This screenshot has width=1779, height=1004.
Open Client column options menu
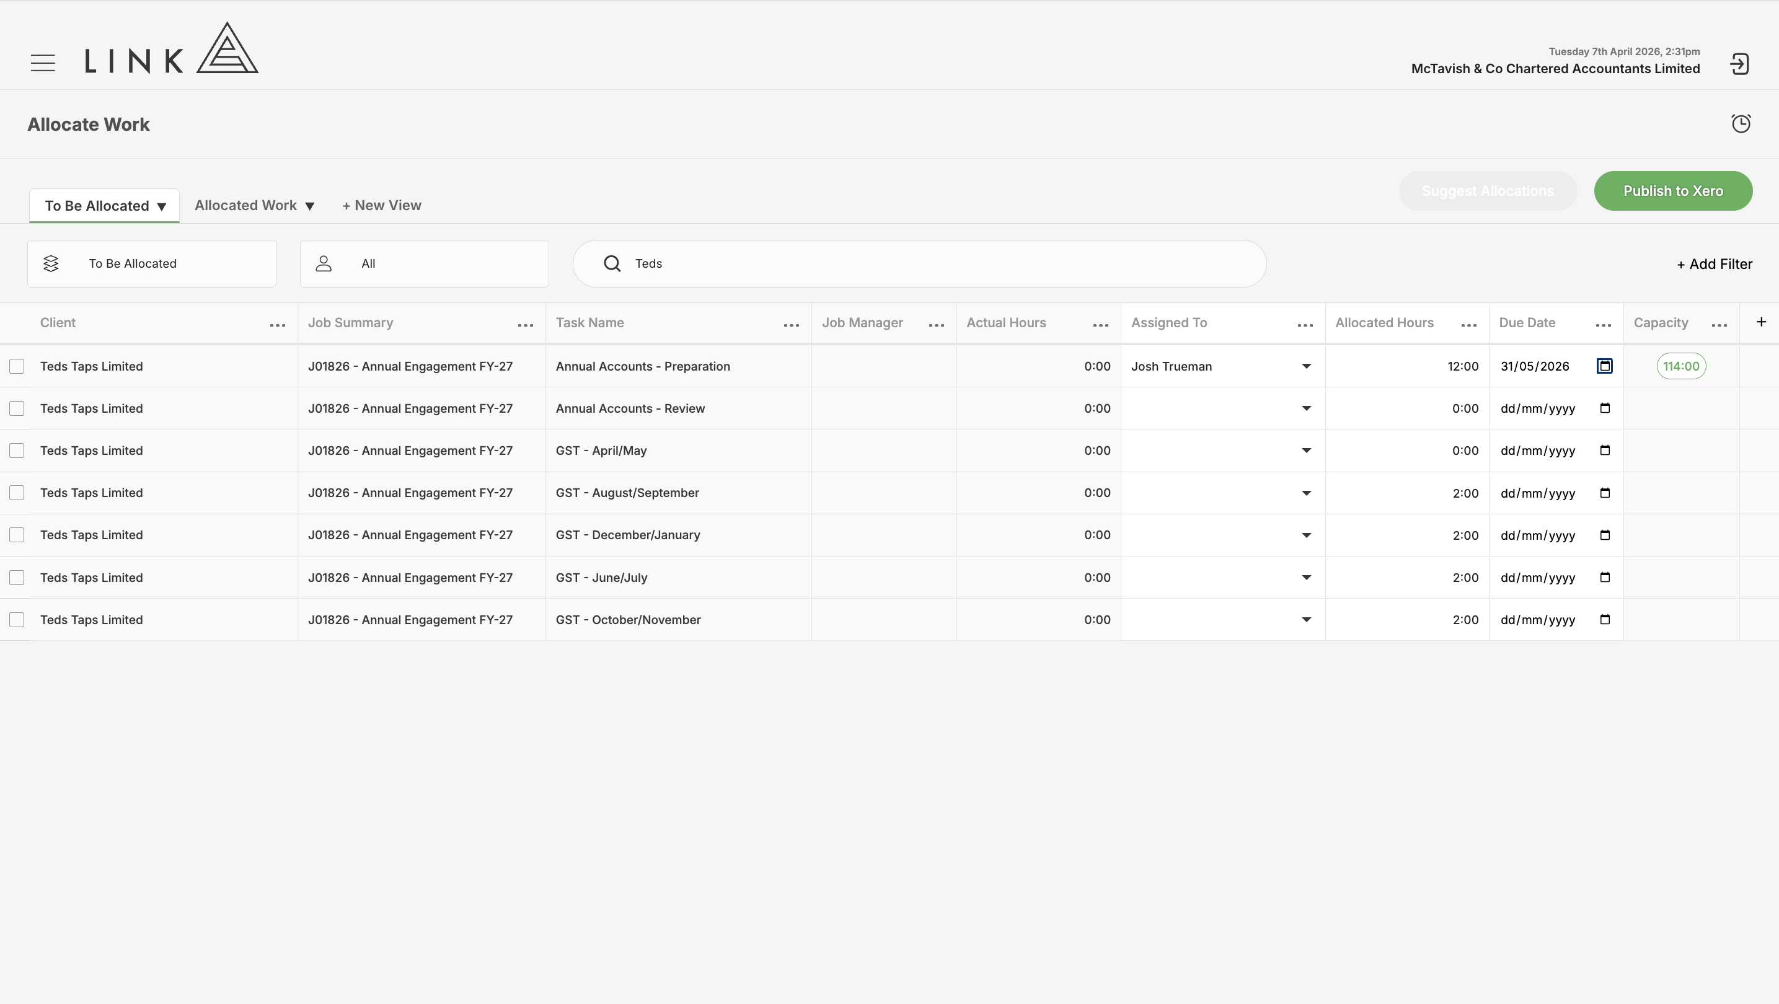[x=278, y=325]
